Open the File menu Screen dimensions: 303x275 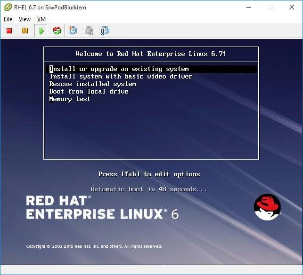point(8,19)
